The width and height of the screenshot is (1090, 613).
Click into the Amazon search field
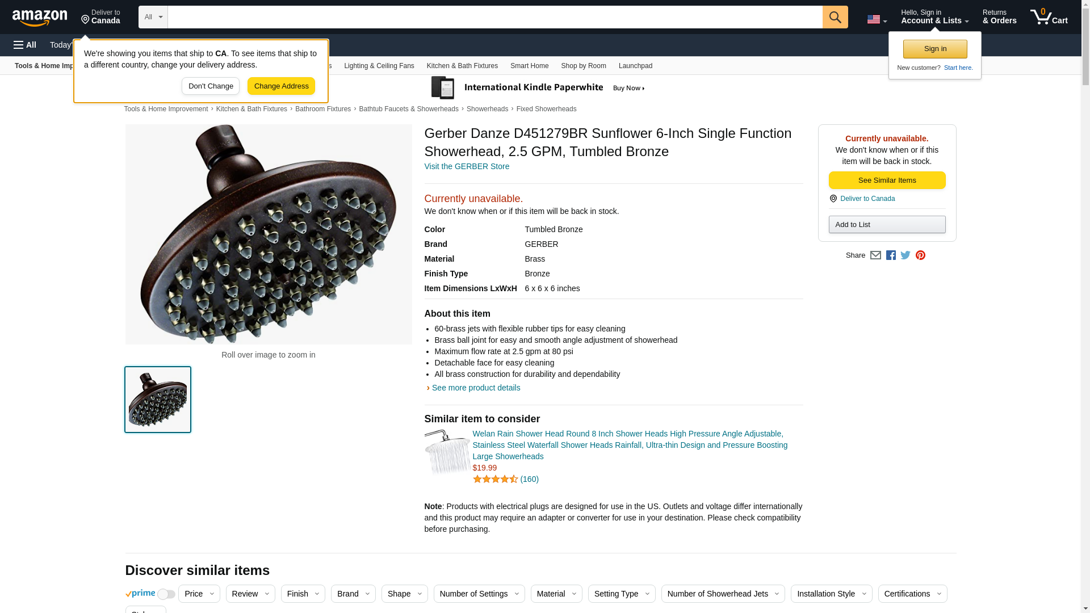[494, 17]
